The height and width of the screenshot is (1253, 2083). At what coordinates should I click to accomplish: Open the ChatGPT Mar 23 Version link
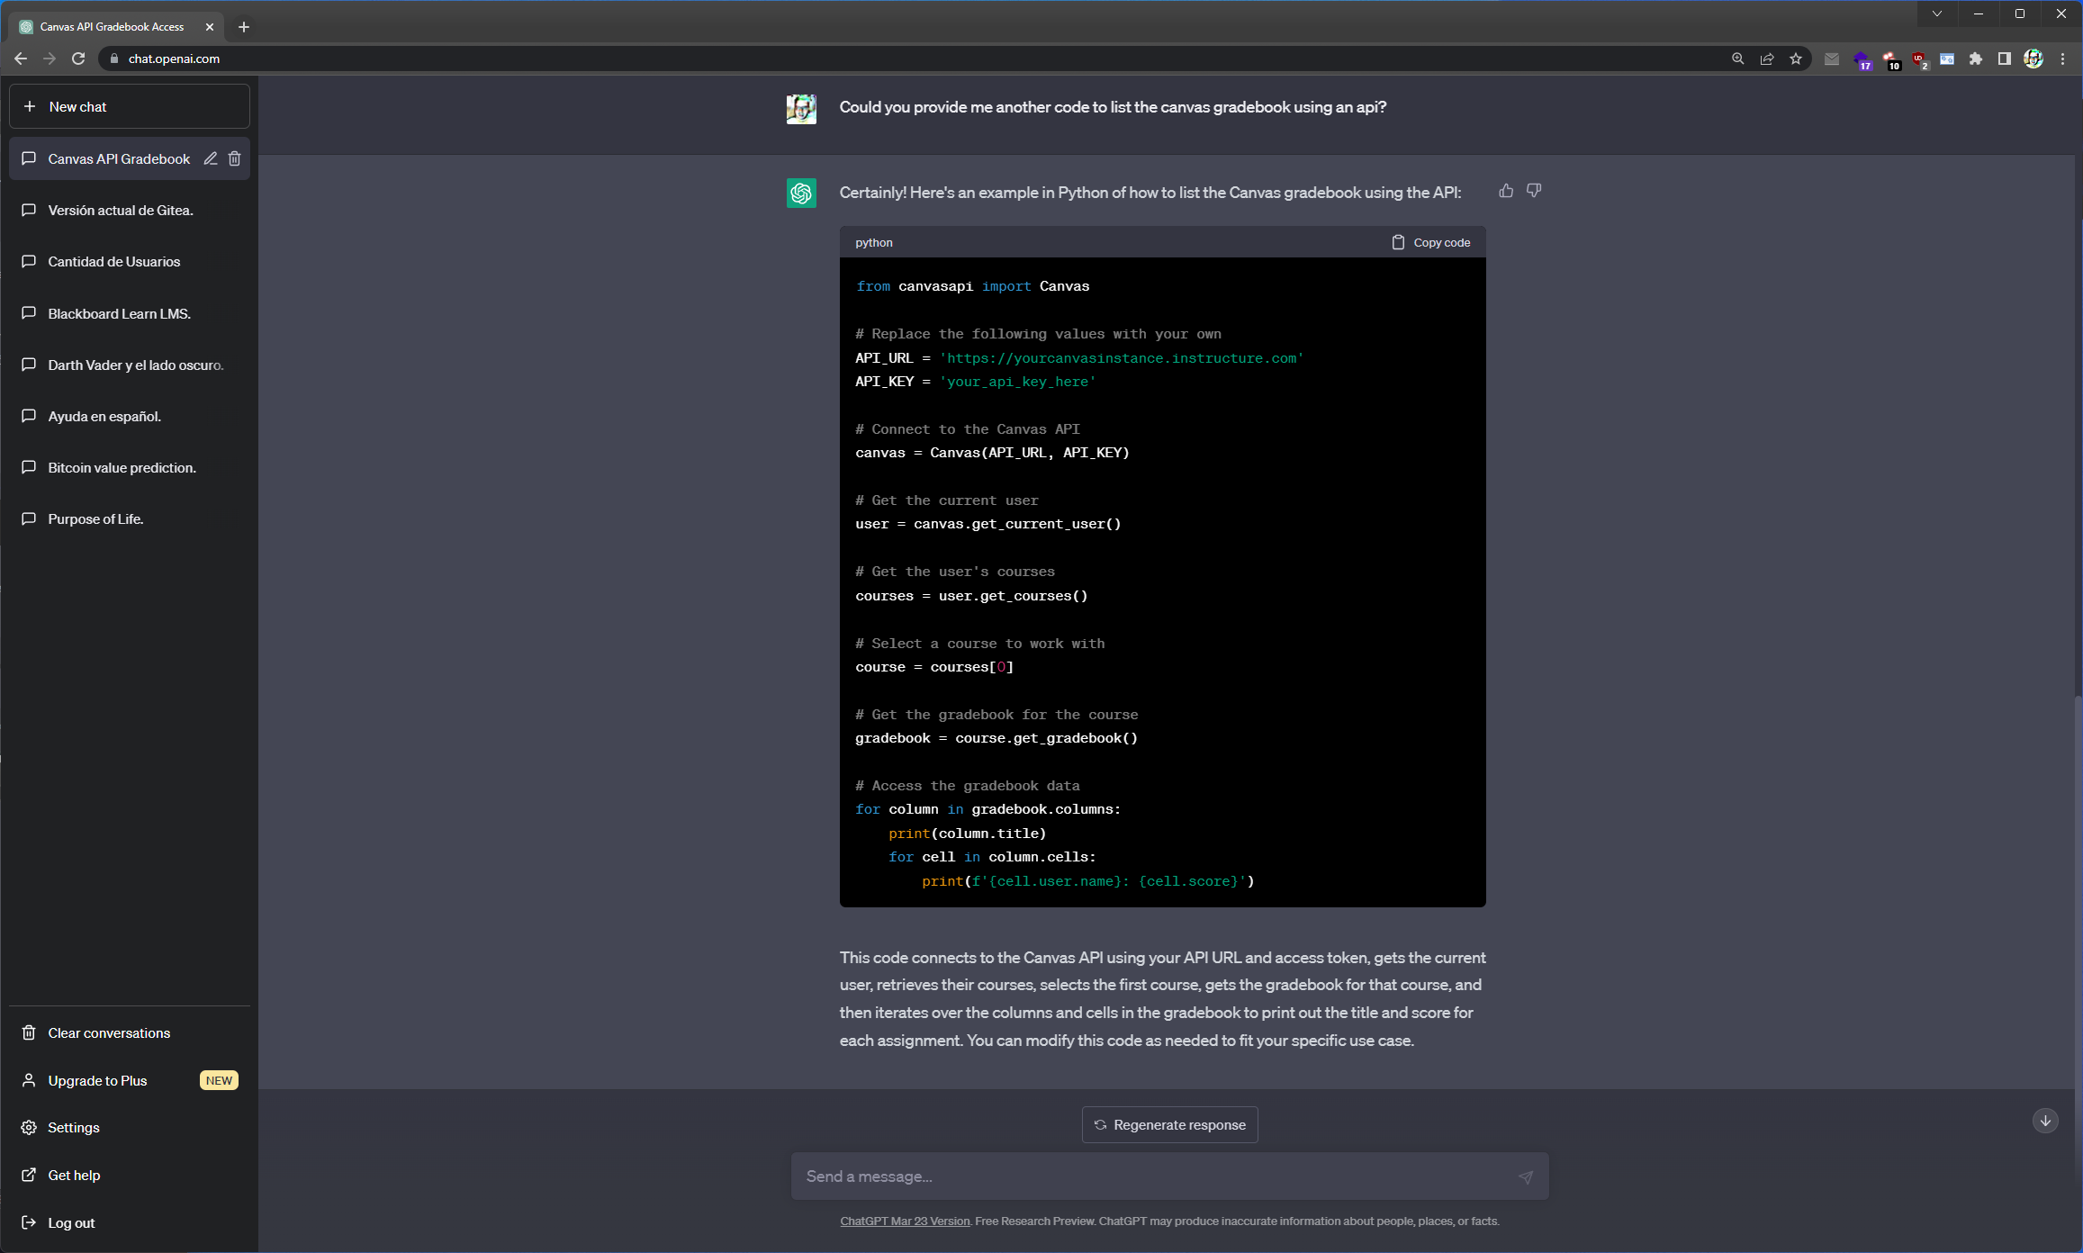coord(905,1221)
